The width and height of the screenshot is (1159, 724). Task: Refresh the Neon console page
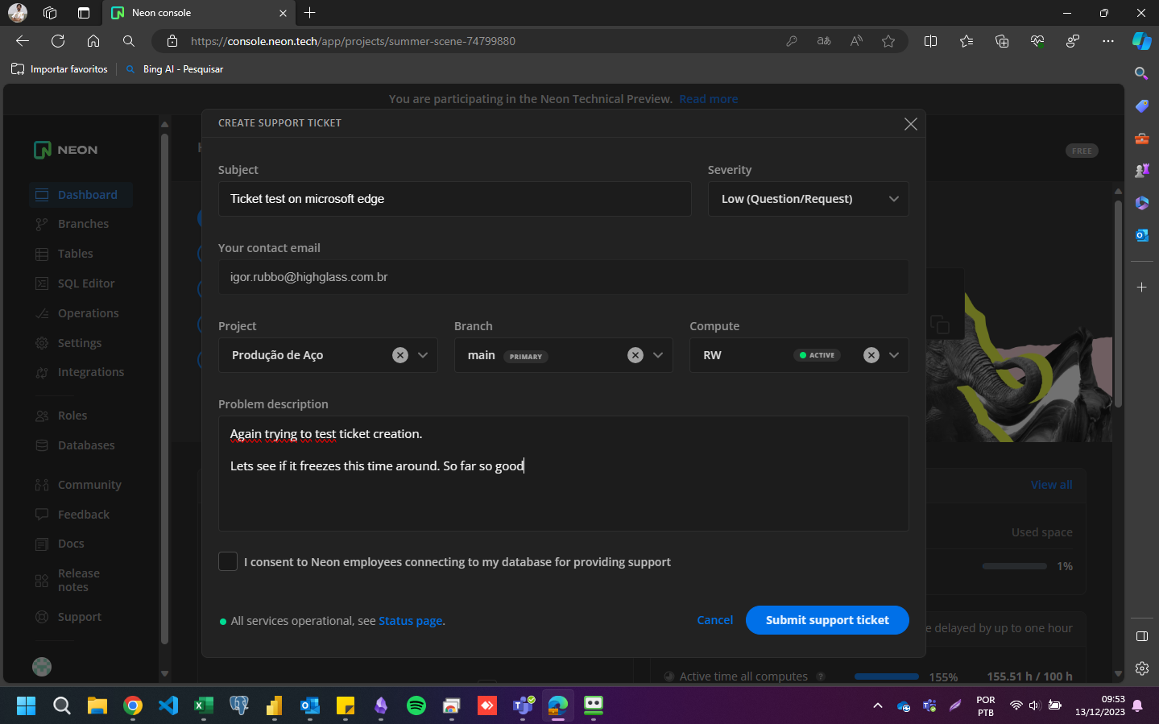pos(58,41)
